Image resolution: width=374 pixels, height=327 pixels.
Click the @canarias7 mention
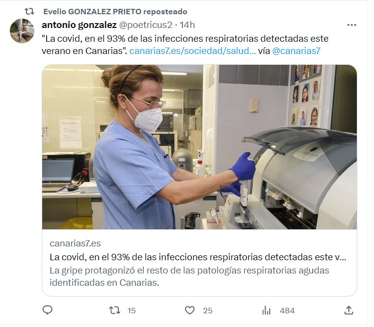coord(296,51)
